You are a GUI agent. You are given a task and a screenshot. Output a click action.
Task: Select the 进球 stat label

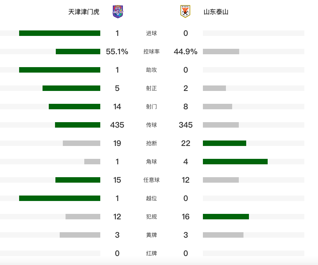tap(151, 33)
